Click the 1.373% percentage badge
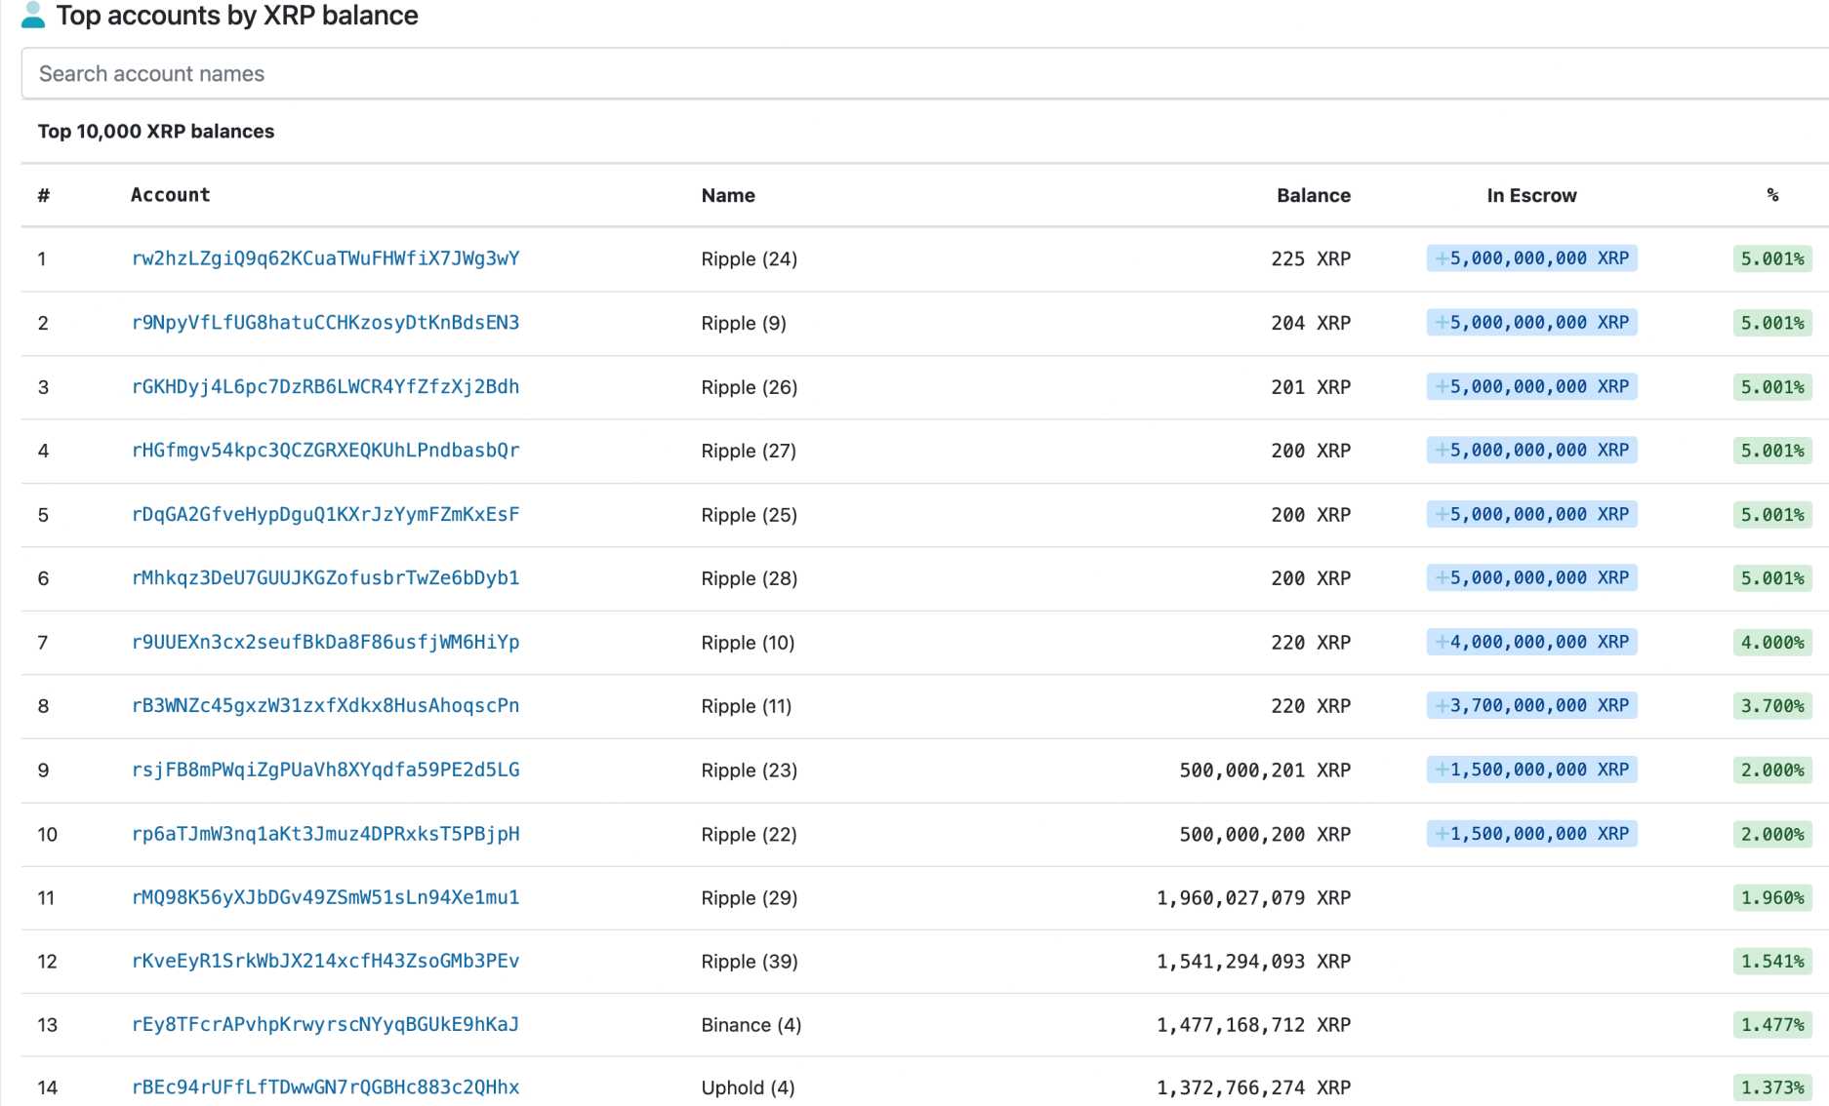 pos(1772,1087)
